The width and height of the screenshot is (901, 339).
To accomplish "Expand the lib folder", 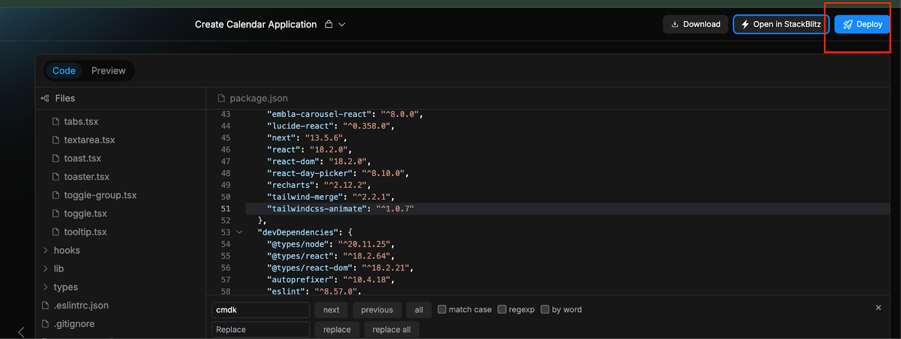I will pyautogui.click(x=46, y=269).
